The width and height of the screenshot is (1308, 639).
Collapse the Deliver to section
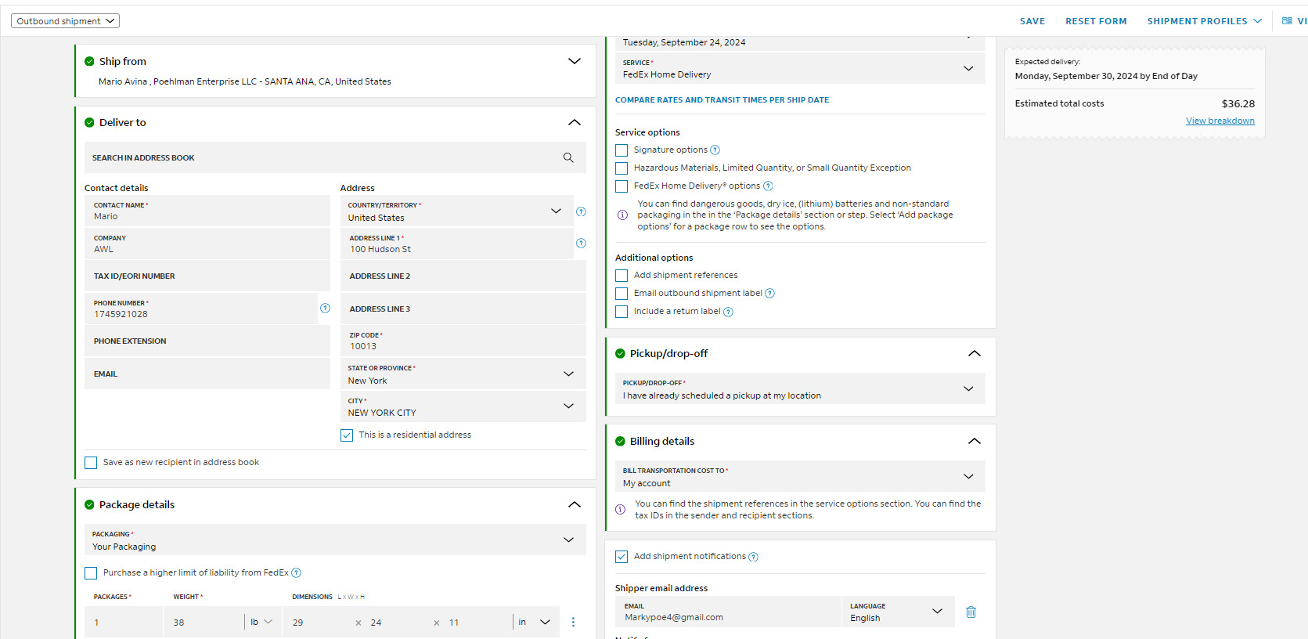pyautogui.click(x=575, y=122)
